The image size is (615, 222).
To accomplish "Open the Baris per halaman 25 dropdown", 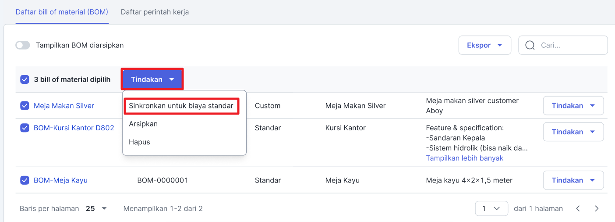I will coord(96,209).
